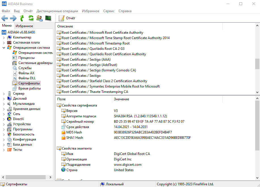260x187 pixels.
Task: Click the Страна globe icon
Action: (x=63, y=170)
